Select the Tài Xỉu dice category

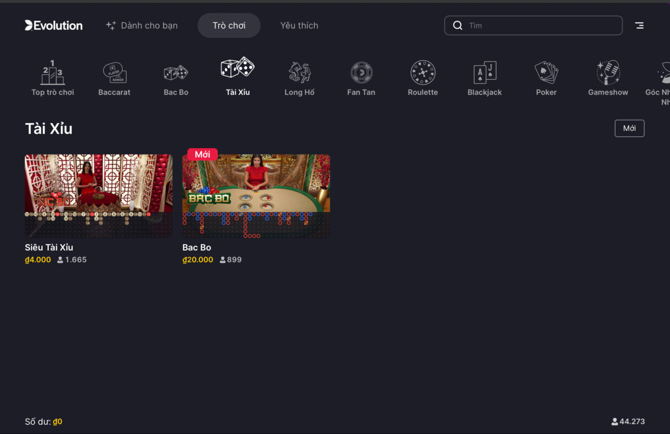(x=238, y=77)
